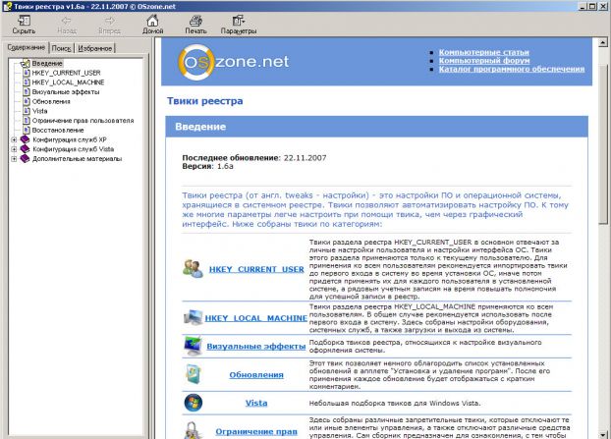Expand the Конфигурация служб XP tree node
The image size is (611, 439).
[x=14, y=139]
